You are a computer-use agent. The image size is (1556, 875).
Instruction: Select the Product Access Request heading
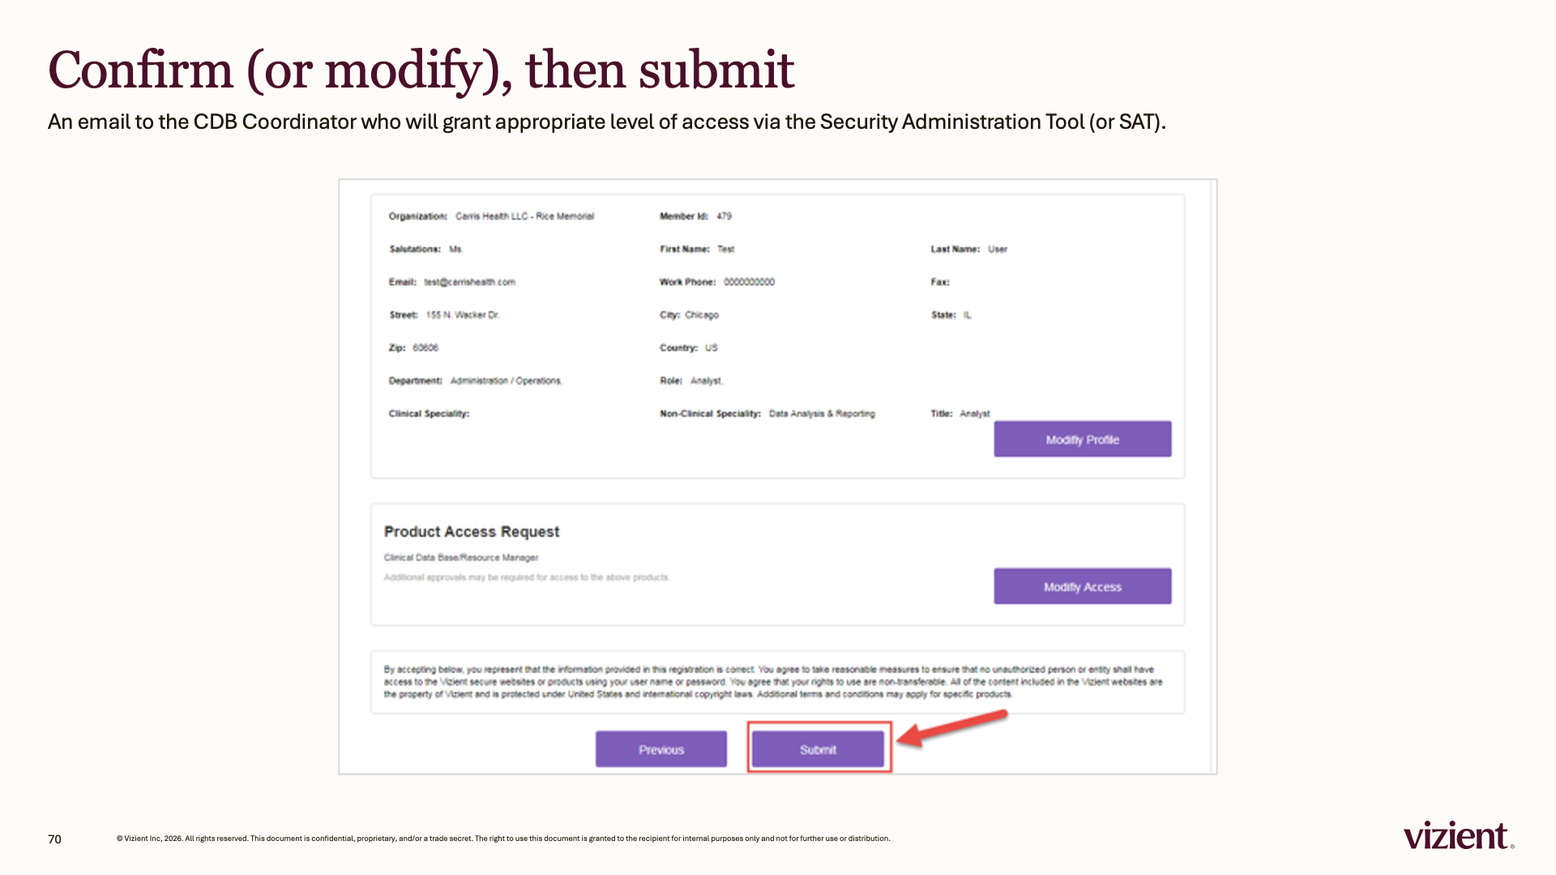472,531
